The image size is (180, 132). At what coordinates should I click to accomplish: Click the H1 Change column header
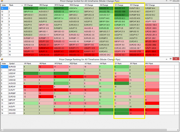click(x=91, y=5)
